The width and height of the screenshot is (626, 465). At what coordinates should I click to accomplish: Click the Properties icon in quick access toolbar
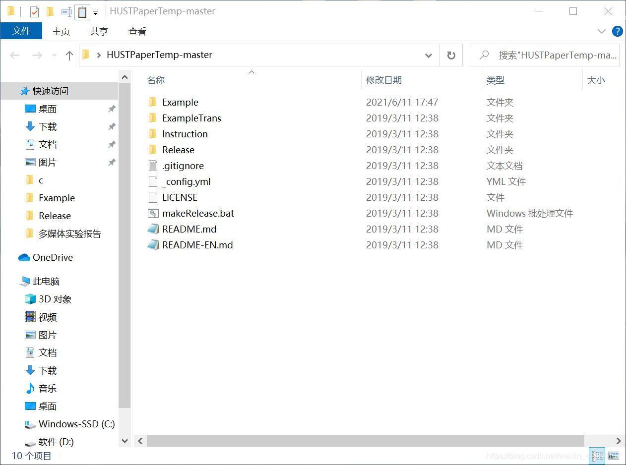pyautogui.click(x=34, y=11)
